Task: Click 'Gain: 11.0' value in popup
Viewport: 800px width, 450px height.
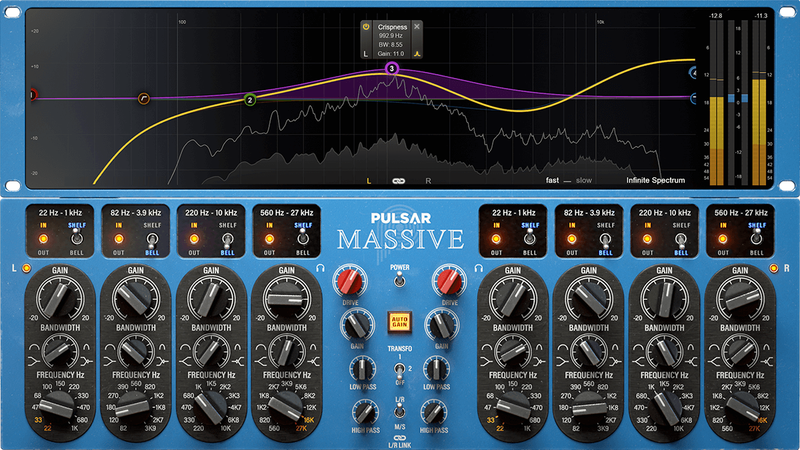Action: click(391, 53)
